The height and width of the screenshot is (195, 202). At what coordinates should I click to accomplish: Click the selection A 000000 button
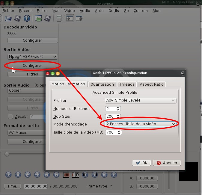tap(147, 178)
